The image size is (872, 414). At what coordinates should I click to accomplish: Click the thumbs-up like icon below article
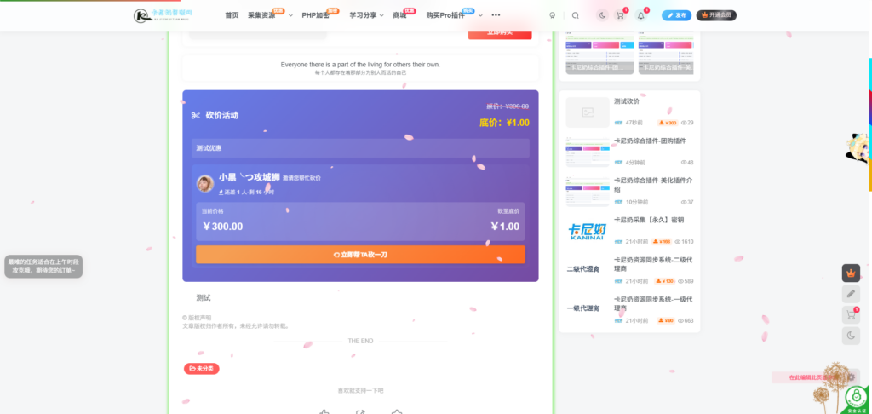pos(324,411)
